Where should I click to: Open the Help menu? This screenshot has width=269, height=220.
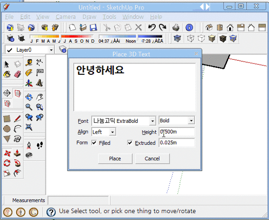click(x=156, y=17)
